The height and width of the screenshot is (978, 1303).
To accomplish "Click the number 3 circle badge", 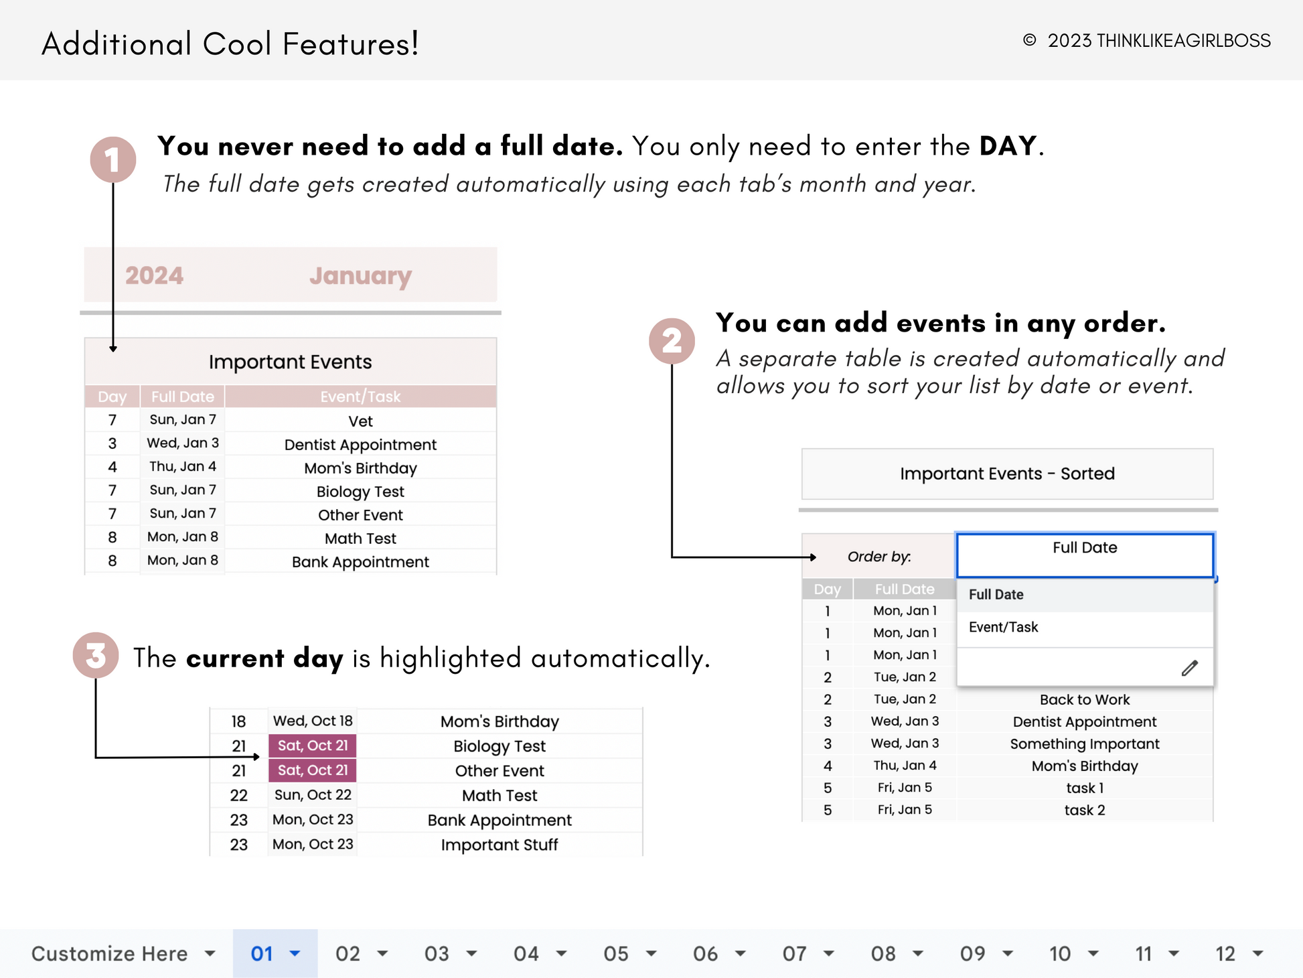I will [x=96, y=655].
